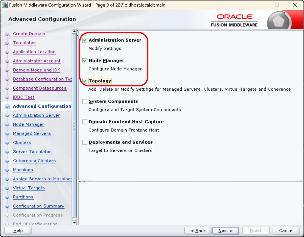Close the Configuration Wizard window

[295, 5]
